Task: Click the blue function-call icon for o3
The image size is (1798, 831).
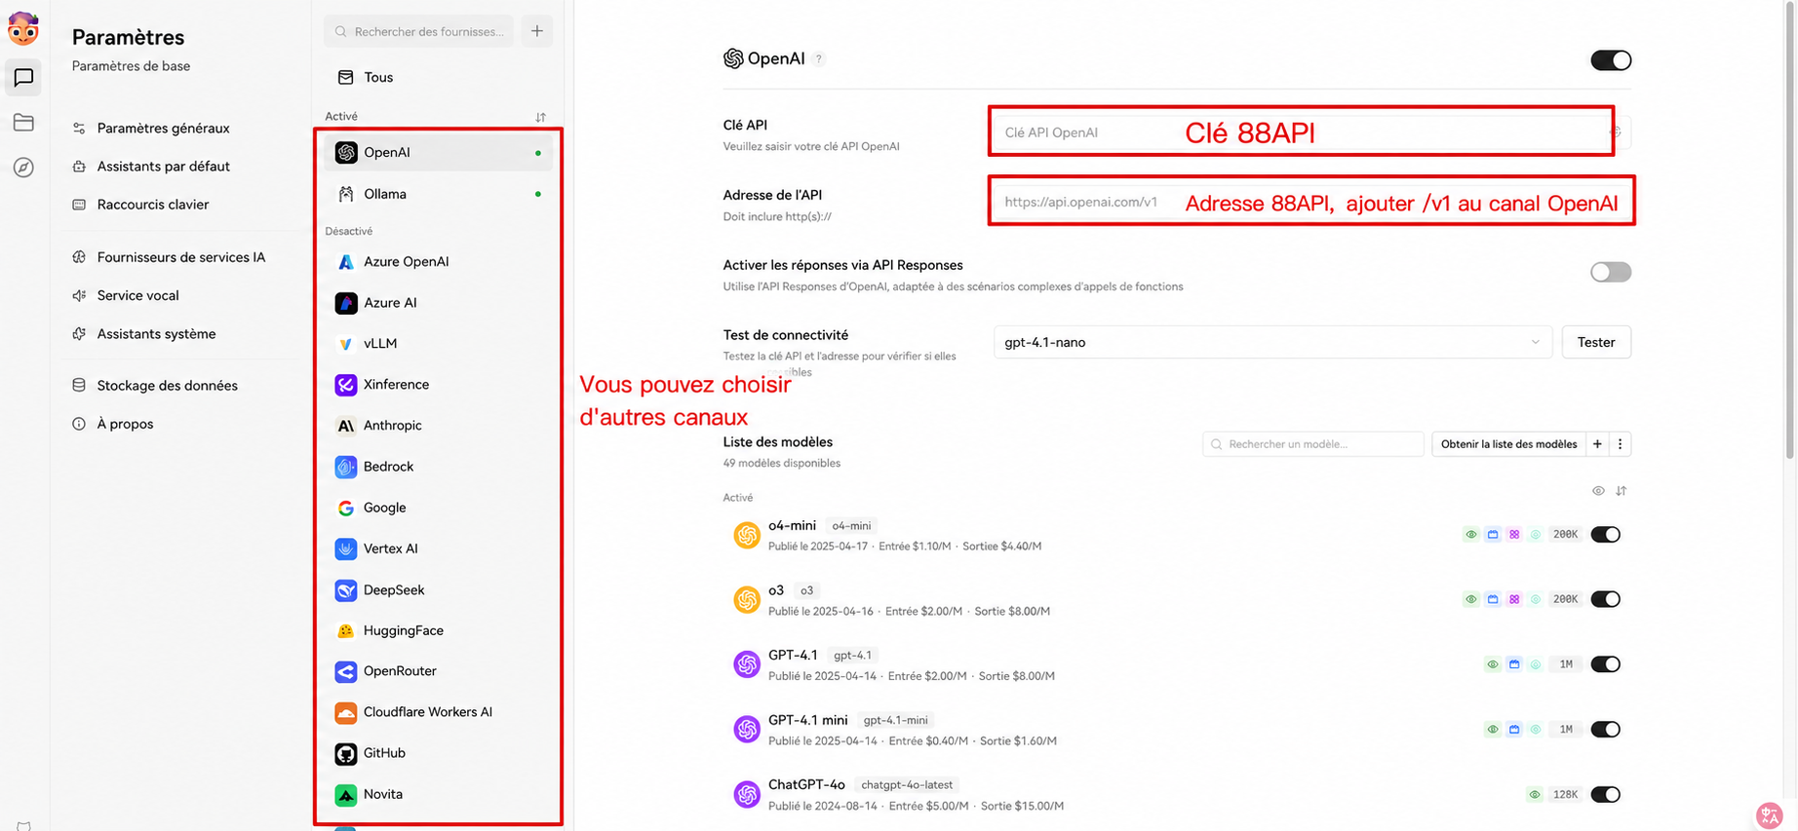Action: [1493, 599]
